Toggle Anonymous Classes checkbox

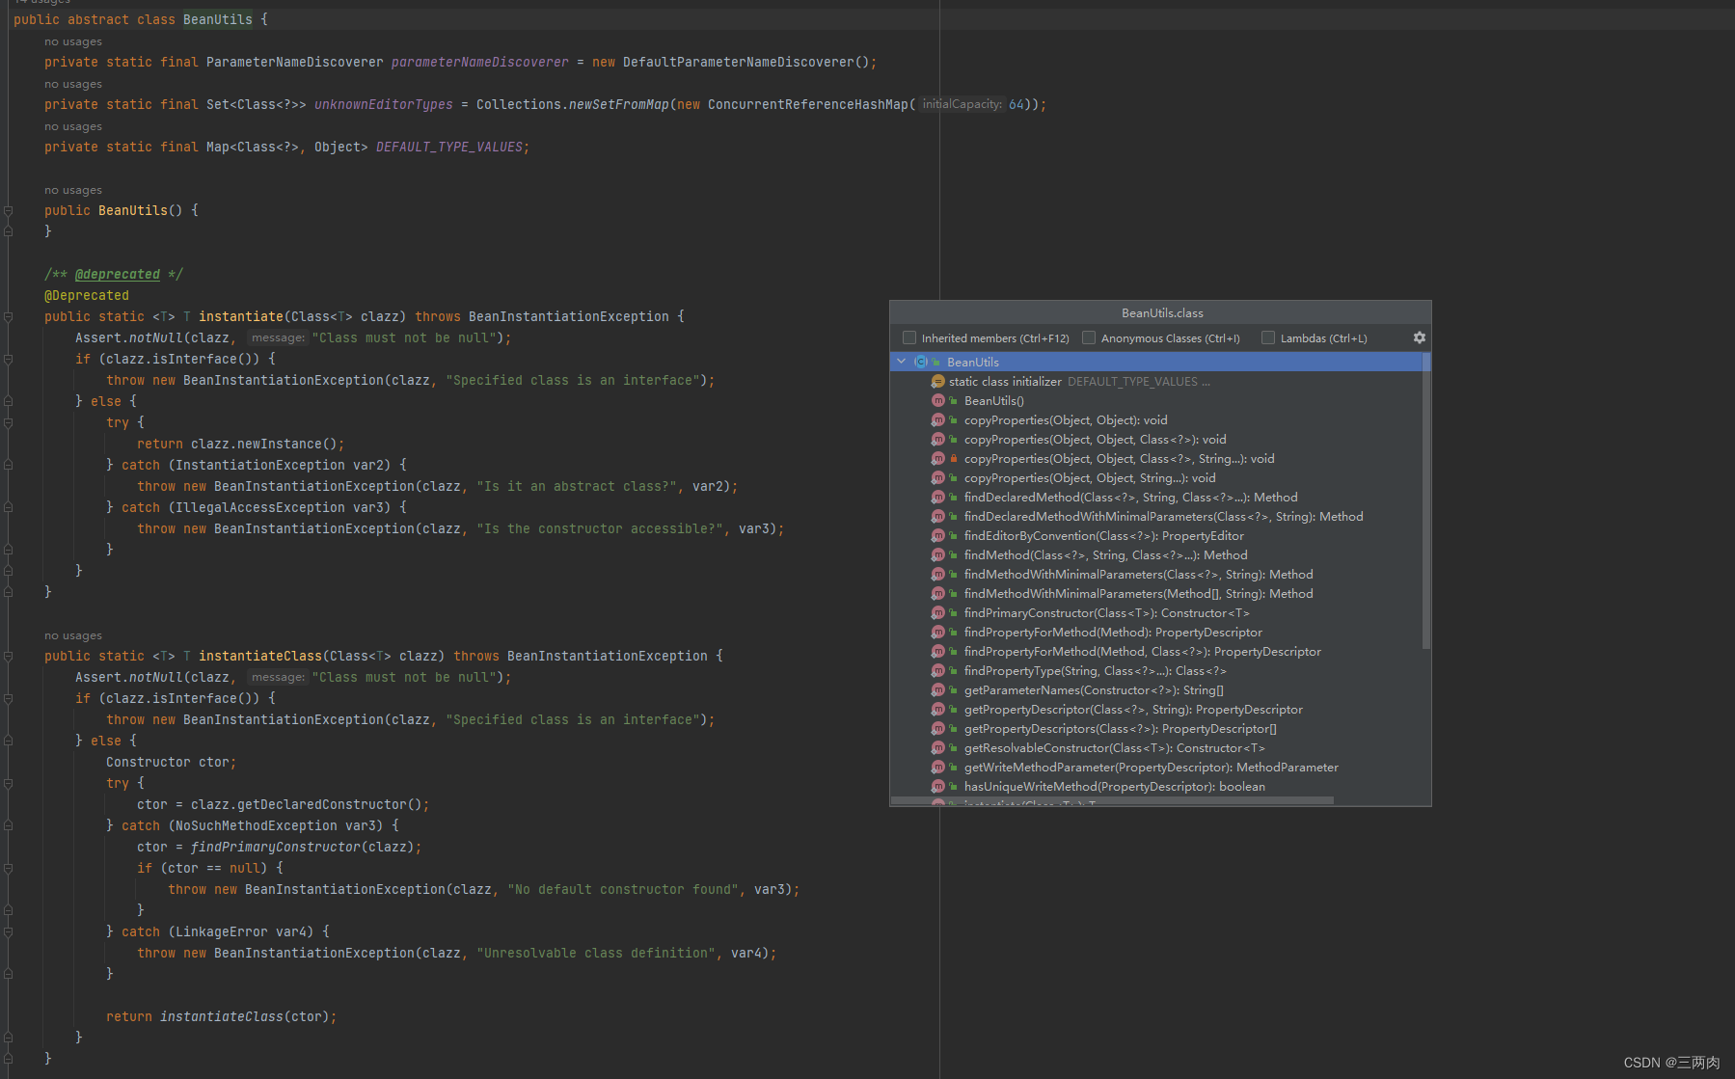coord(1089,337)
